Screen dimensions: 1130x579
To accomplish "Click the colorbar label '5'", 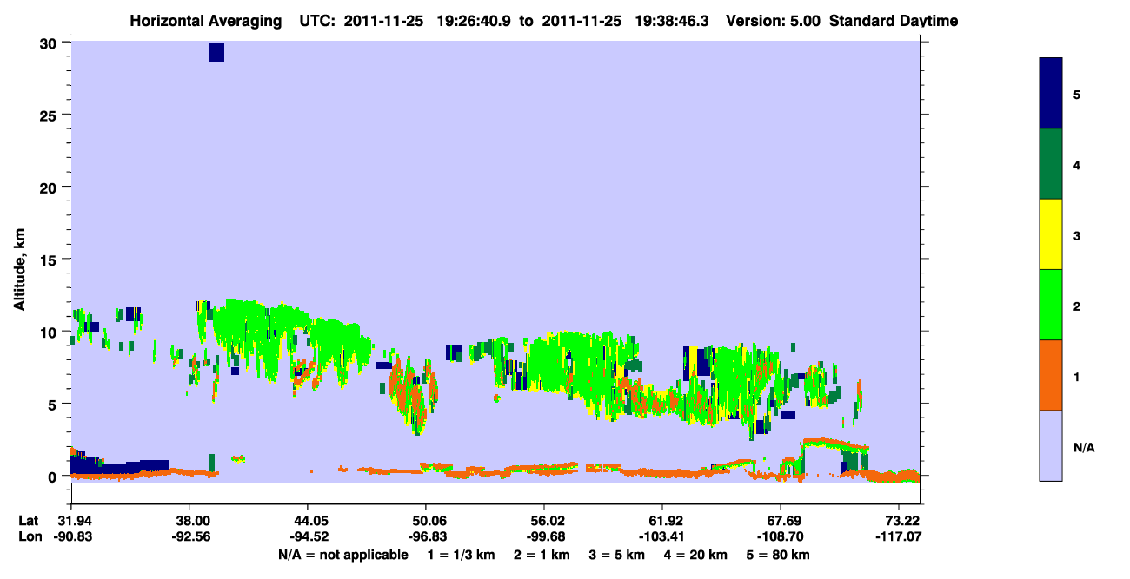I will tap(1077, 94).
